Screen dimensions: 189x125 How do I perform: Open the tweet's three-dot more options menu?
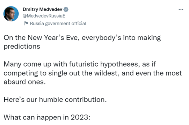coord(181,9)
